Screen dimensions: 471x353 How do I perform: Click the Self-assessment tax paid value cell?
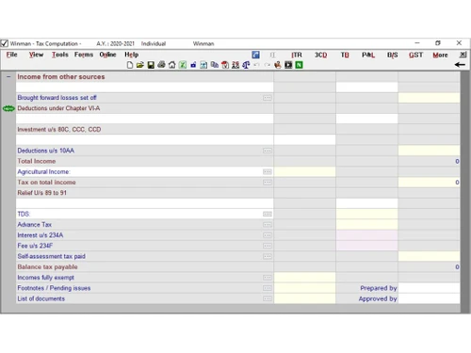pyautogui.click(x=429, y=256)
